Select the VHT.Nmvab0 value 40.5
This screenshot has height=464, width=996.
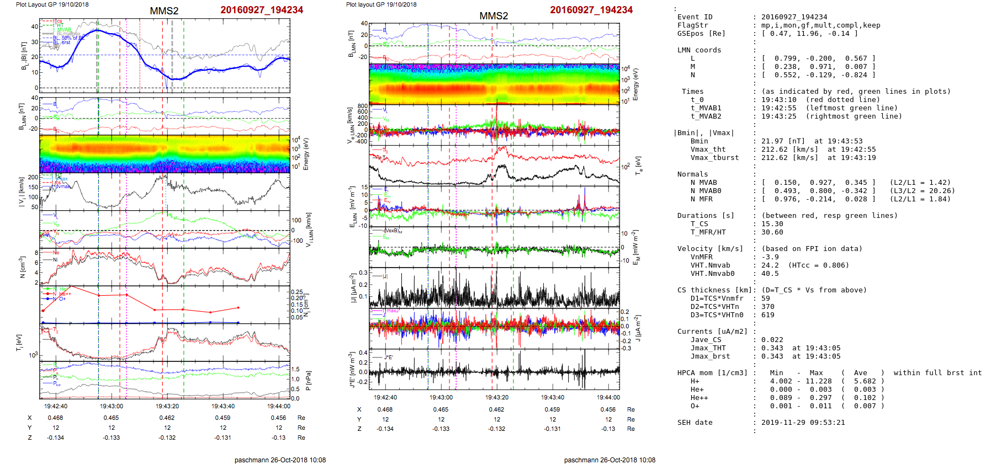770,274
